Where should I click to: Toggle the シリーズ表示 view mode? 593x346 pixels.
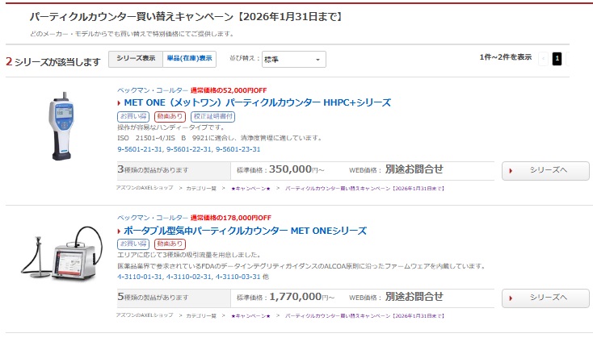point(136,58)
